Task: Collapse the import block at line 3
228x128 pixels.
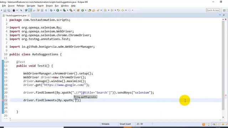Action: click(8, 27)
